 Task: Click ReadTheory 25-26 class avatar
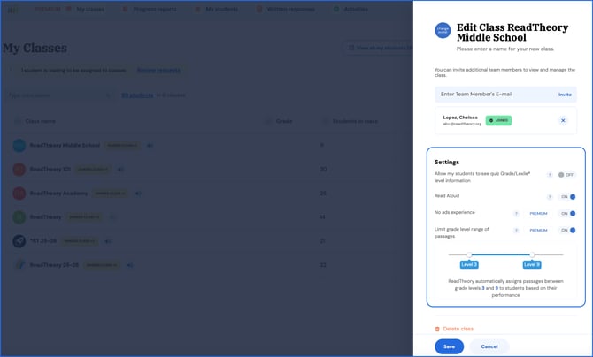[x=19, y=265]
